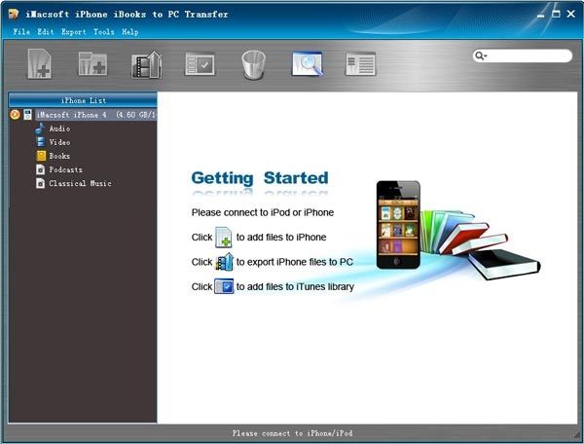Click the iPod device icon beside iMacsoft iPhone 4
584x444 pixels.
pos(27,114)
